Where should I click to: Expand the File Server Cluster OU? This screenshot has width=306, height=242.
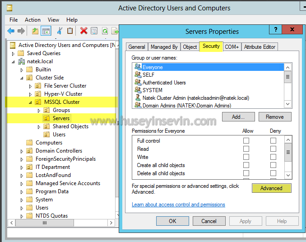coord(30,86)
